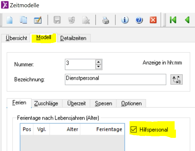Click into the Bezeichnung text field

click(x=115, y=79)
